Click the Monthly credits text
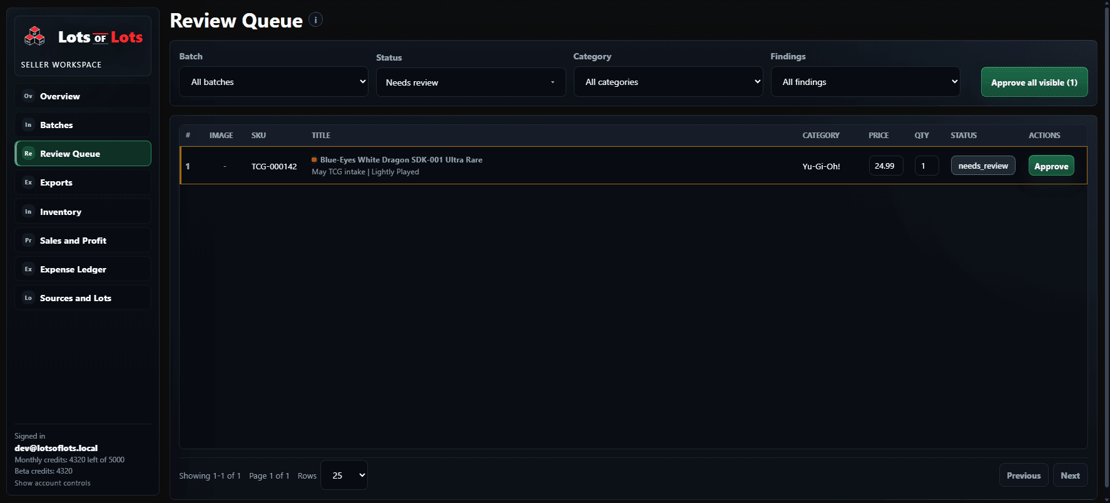Image resolution: width=1110 pixels, height=503 pixels. click(69, 460)
